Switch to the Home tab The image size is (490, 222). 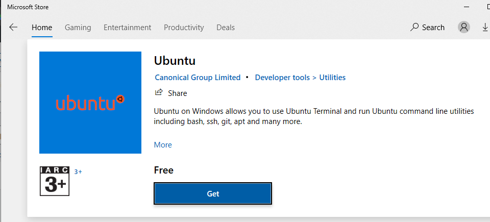[42, 28]
